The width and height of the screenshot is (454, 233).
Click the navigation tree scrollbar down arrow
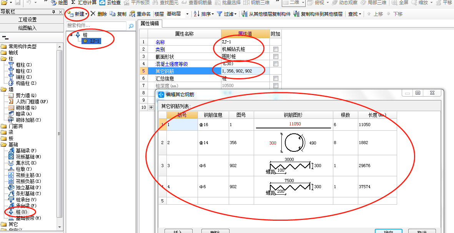click(x=60, y=227)
